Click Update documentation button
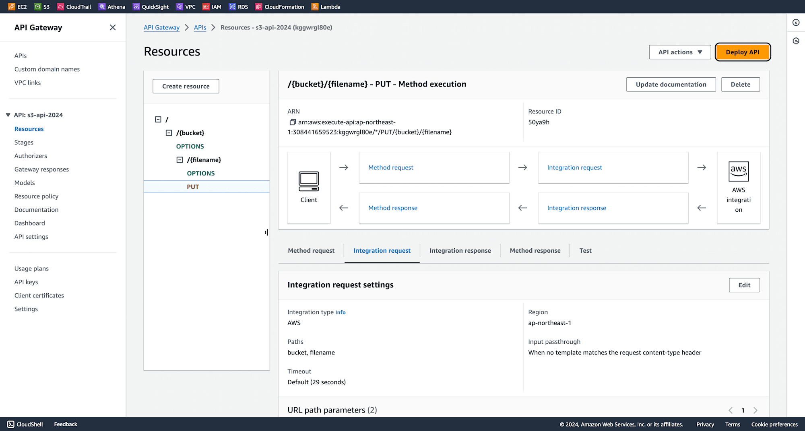805x431 pixels. 671,85
